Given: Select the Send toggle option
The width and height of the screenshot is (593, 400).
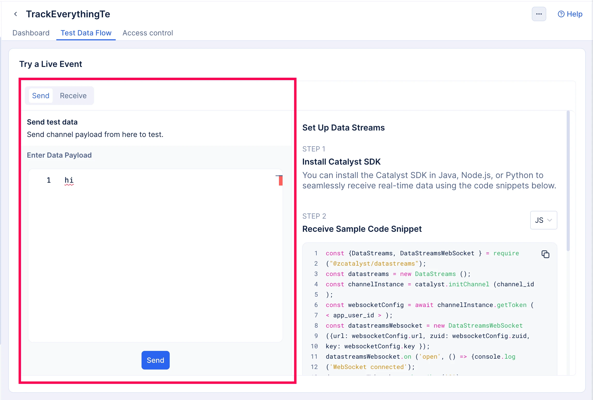Looking at the screenshot, I should tap(41, 96).
